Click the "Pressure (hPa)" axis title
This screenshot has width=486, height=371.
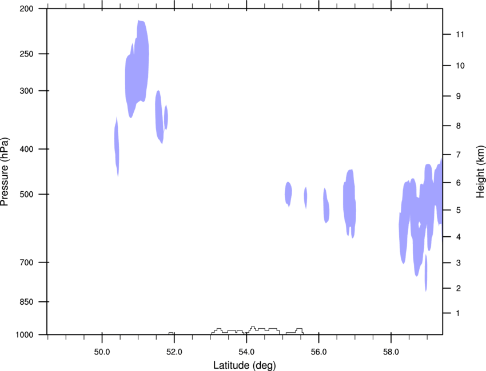point(5,172)
